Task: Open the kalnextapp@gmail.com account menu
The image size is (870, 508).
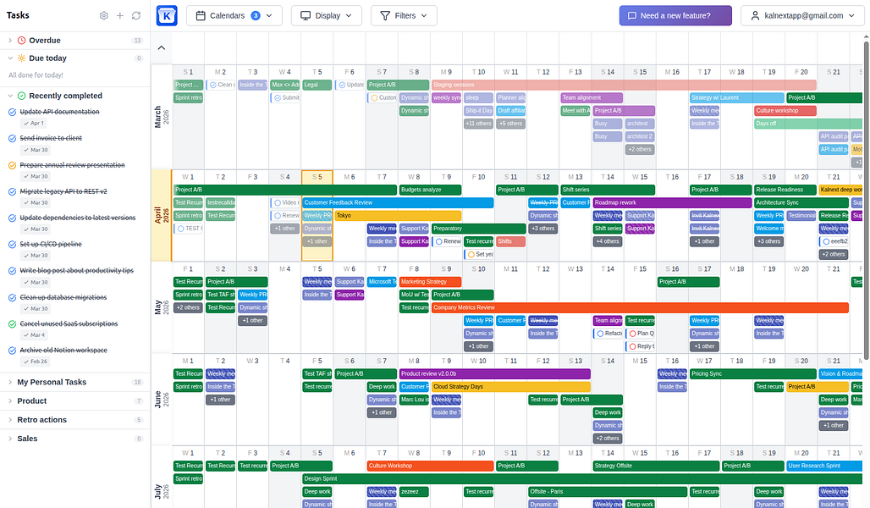Action: [802, 15]
